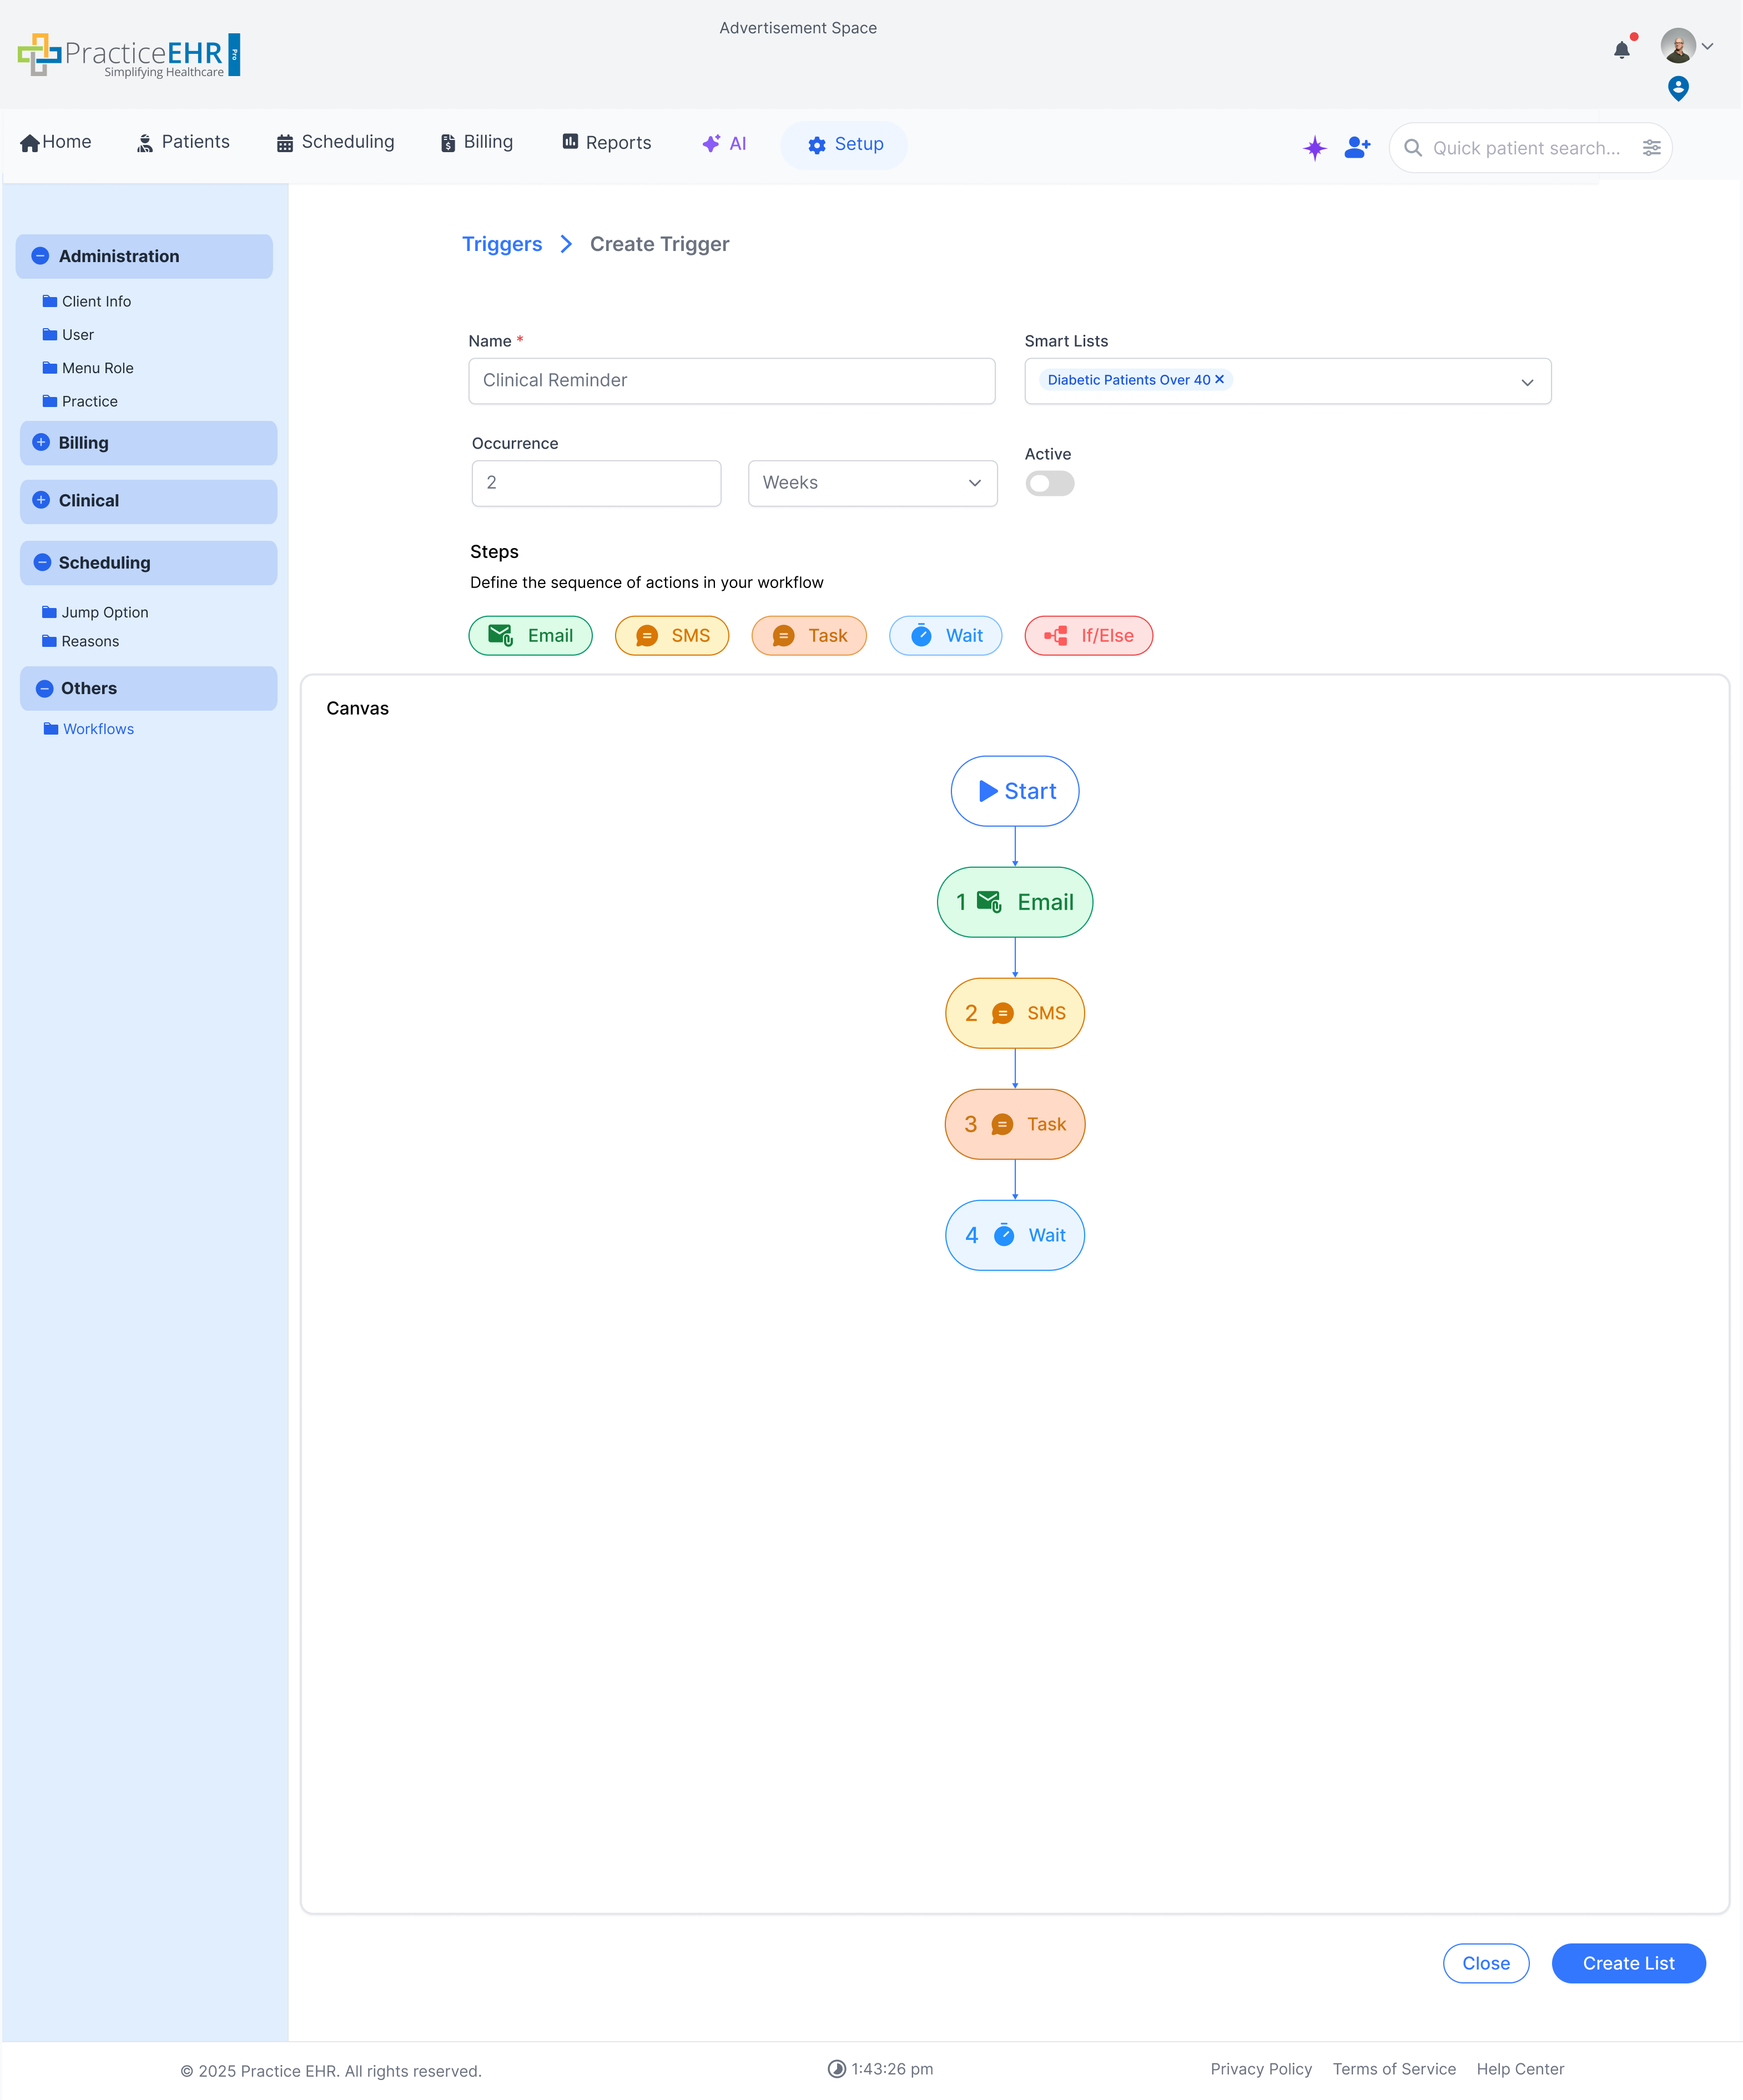Viewport: 1743px width, 2100px height.
Task: Click the blue location pin icon
Action: point(1678,88)
